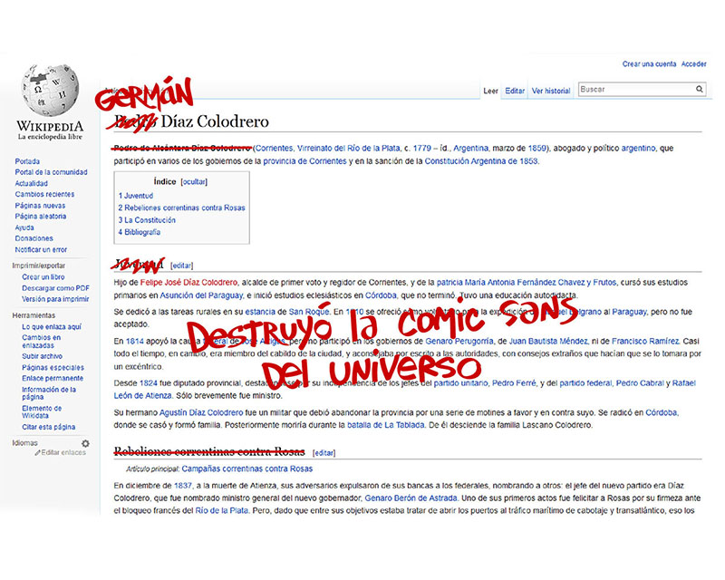
Task: Click the pencil icon beside Editar enlaces
Action: pyautogui.click(x=38, y=452)
